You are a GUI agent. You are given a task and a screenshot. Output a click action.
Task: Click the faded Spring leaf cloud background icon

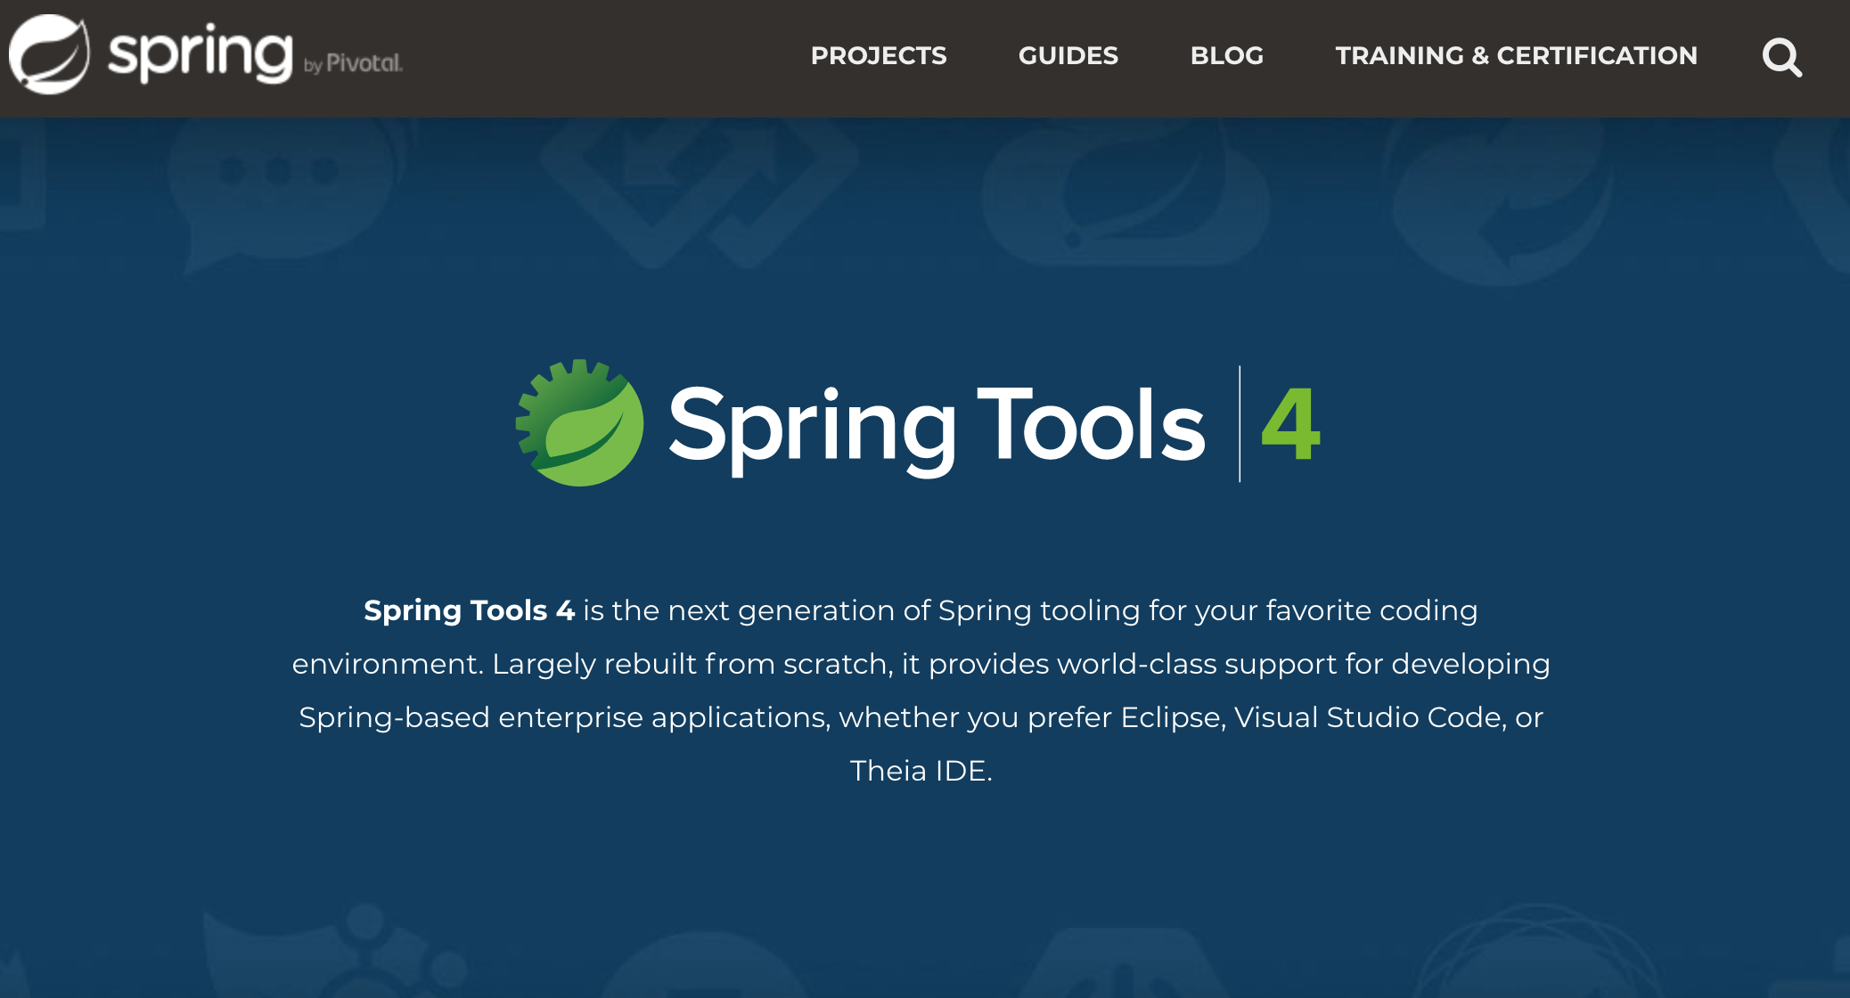[x=1125, y=196]
